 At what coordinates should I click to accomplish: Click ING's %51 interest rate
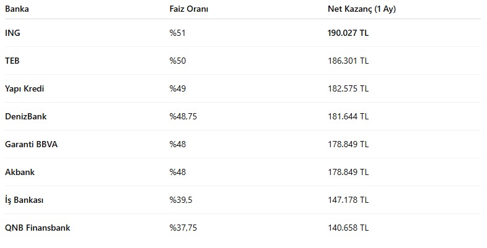178,33
